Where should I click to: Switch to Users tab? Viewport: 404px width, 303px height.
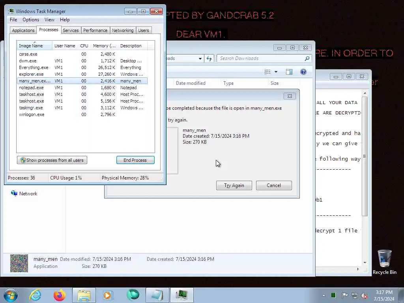tap(144, 30)
